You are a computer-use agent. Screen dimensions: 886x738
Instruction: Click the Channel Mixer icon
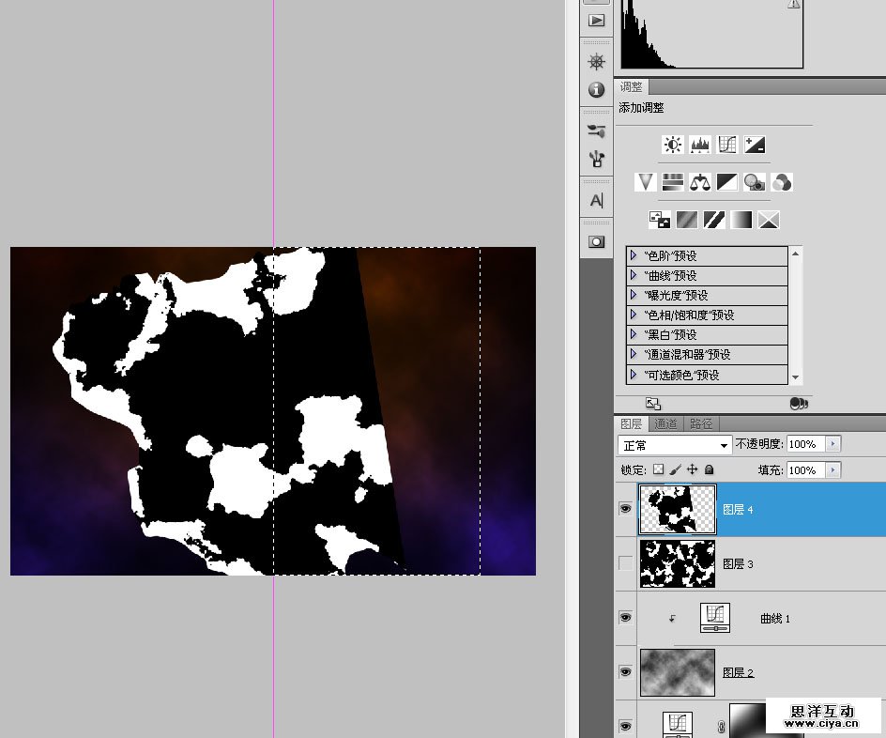pos(782,182)
